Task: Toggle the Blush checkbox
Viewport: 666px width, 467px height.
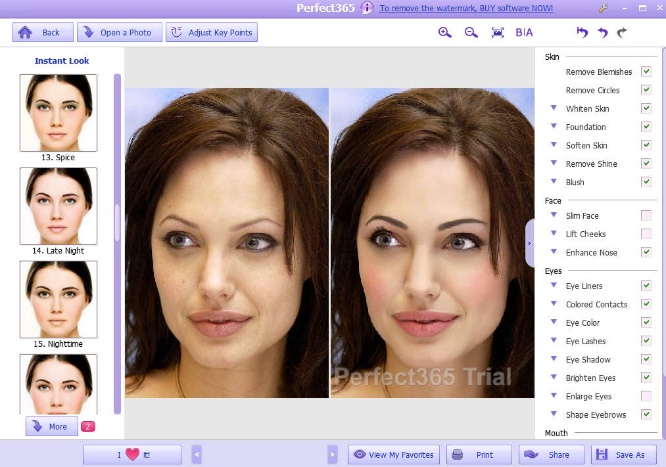Action: (x=646, y=182)
